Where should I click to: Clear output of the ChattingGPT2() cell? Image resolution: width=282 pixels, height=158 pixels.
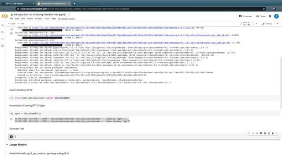point(11,119)
